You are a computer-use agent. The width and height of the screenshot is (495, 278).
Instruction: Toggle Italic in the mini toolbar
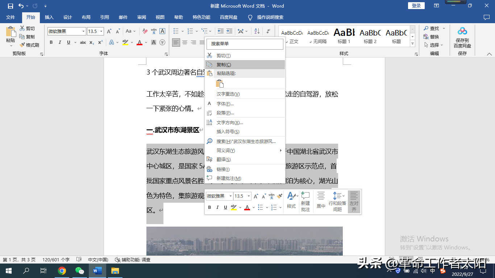217,207
